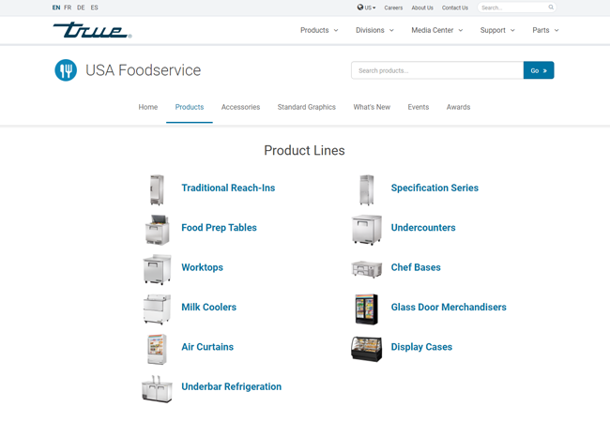
Task: Click the True logo
Action: click(92, 30)
